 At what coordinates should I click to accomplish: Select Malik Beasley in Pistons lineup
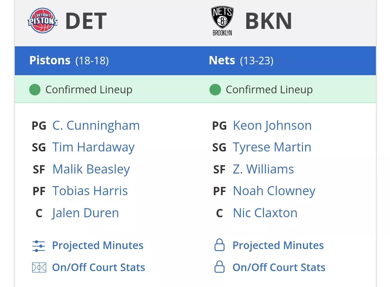[91, 169]
